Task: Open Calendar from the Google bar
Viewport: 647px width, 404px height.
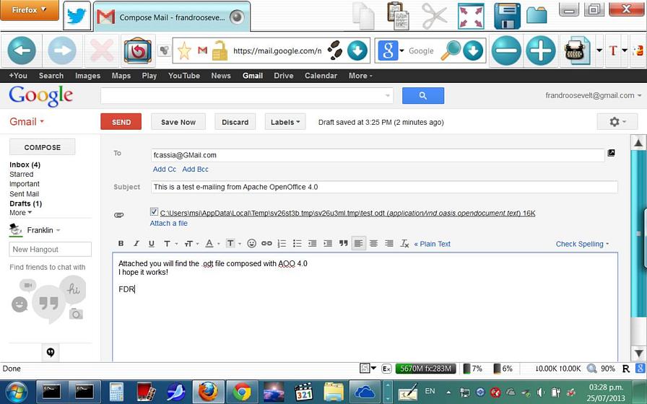Action: [x=321, y=76]
